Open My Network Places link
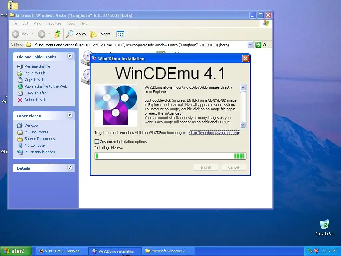The image size is (341, 256). click(x=40, y=152)
